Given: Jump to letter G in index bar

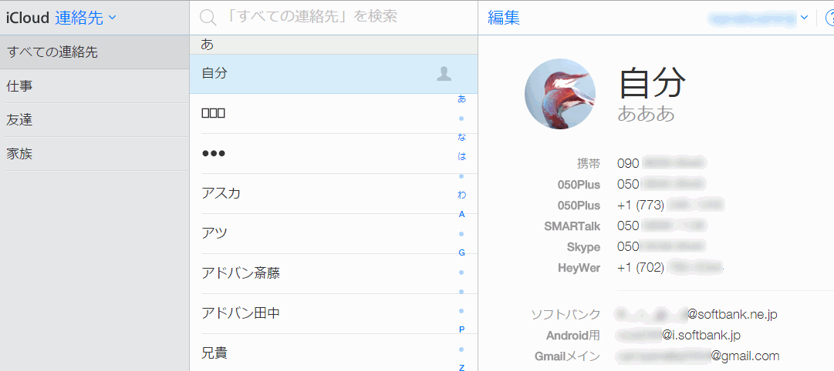Looking at the screenshot, I should click(461, 252).
